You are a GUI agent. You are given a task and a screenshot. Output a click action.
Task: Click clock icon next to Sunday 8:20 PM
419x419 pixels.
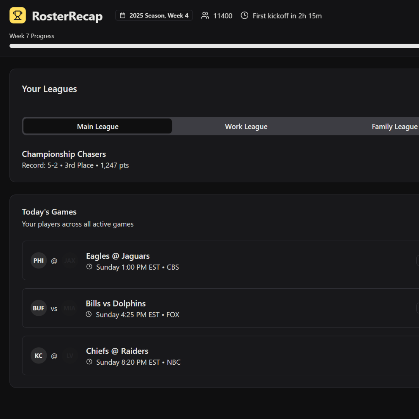point(89,362)
